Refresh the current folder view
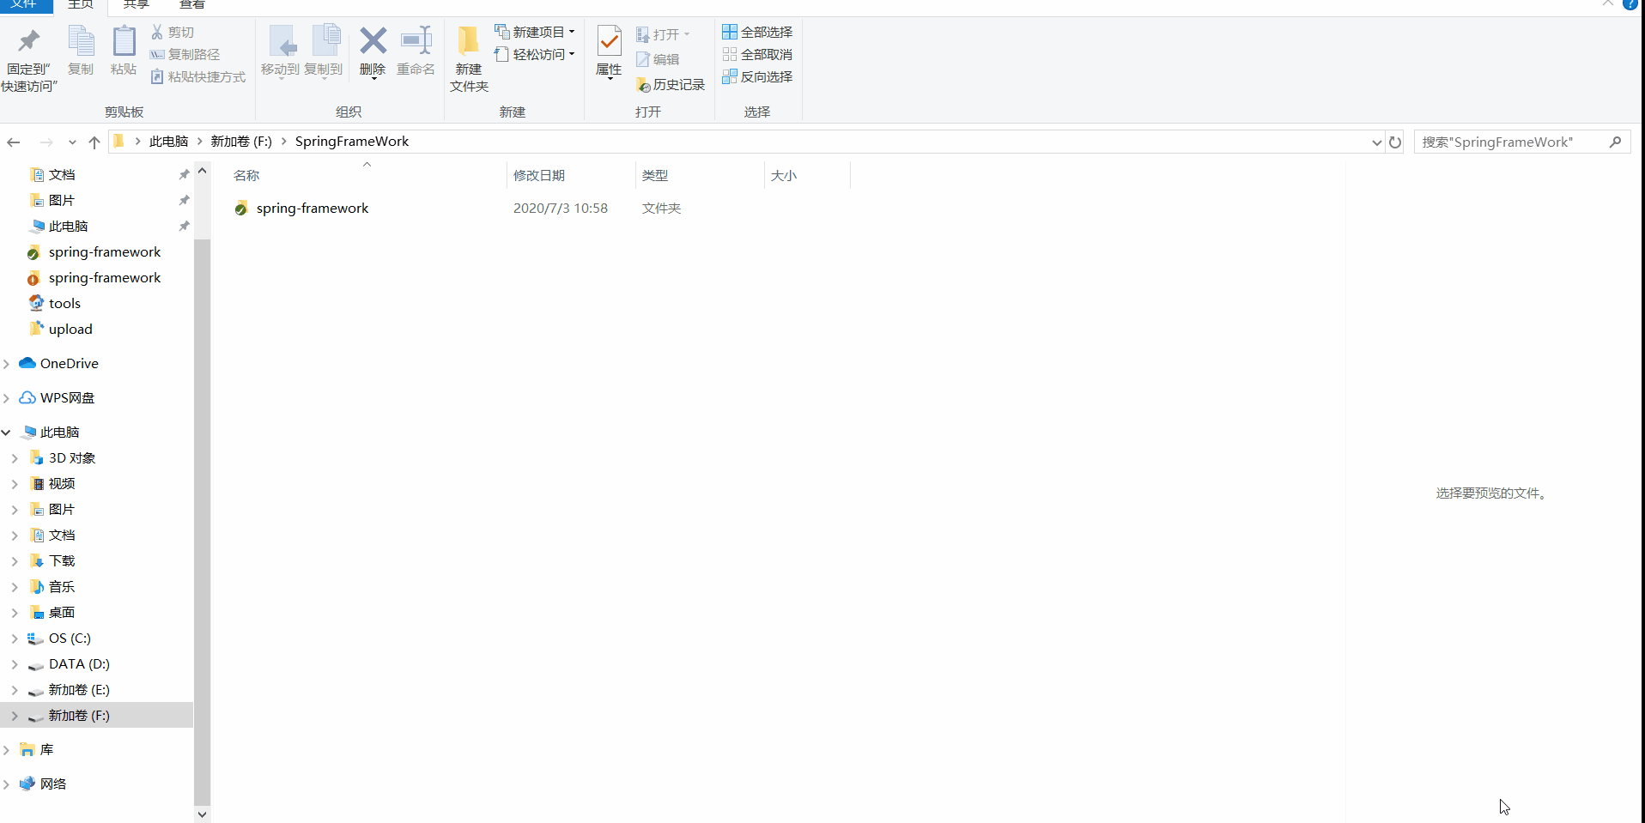Image resolution: width=1645 pixels, height=823 pixels. pos(1395,142)
